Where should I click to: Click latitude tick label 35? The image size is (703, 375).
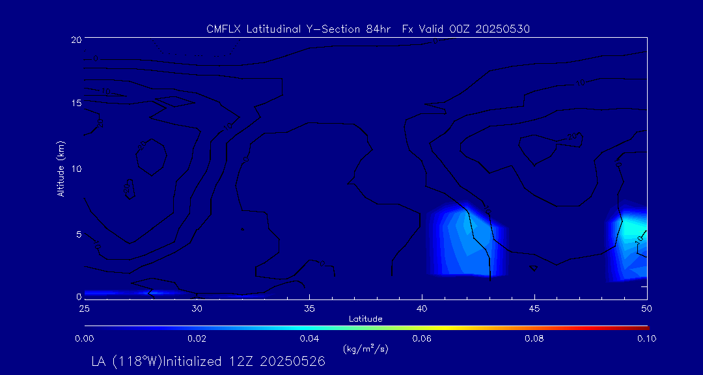(309, 309)
